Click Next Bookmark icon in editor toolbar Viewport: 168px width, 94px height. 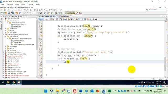(x=77, y=19)
